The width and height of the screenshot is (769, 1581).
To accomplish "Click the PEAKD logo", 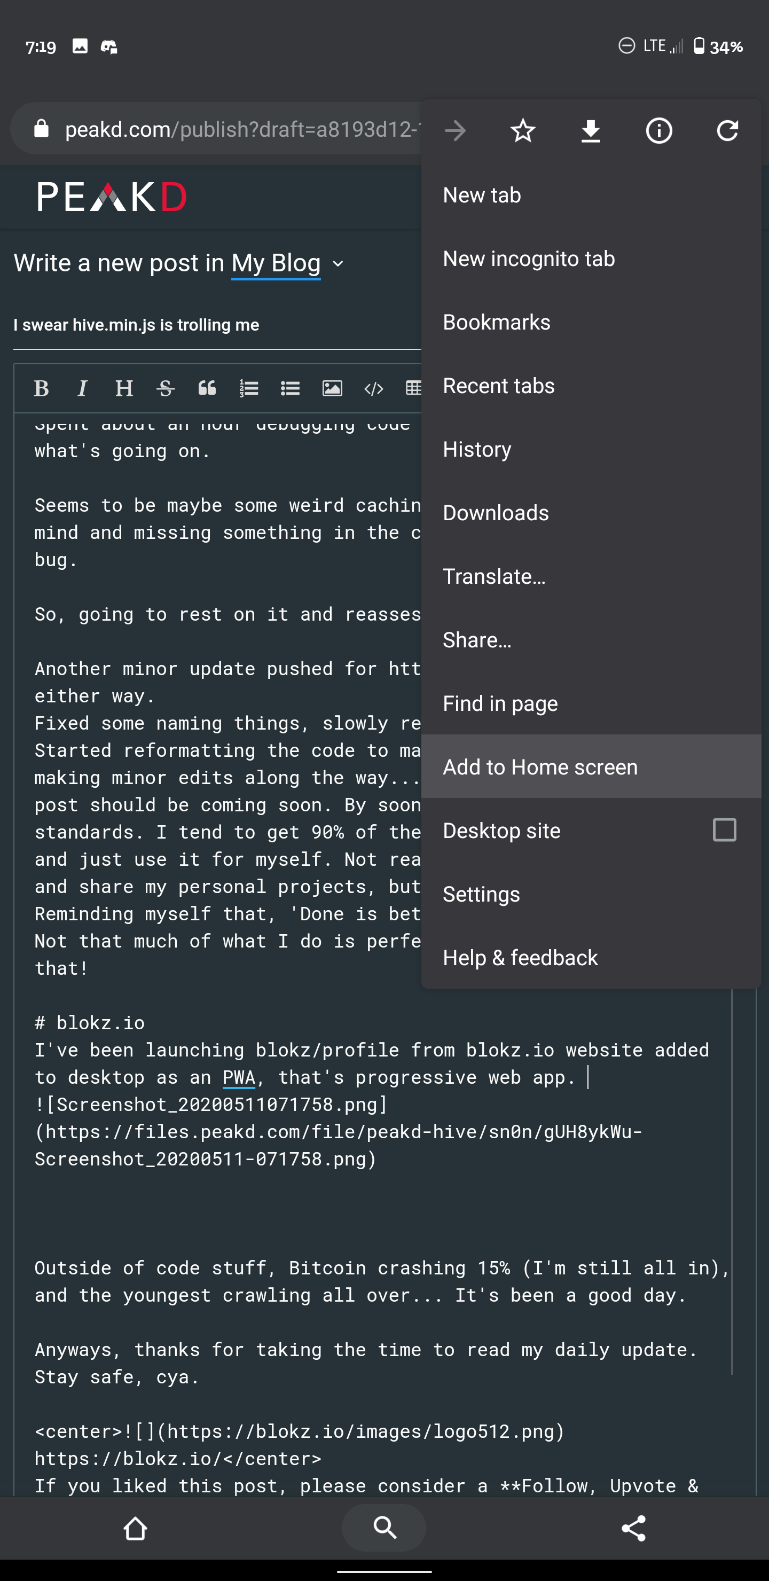I will (x=112, y=197).
